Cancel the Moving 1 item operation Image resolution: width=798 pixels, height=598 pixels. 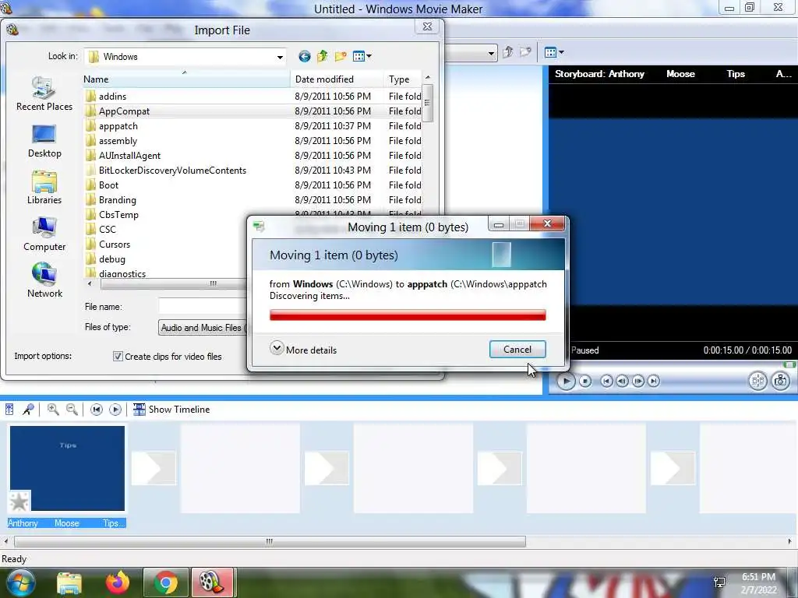click(517, 350)
